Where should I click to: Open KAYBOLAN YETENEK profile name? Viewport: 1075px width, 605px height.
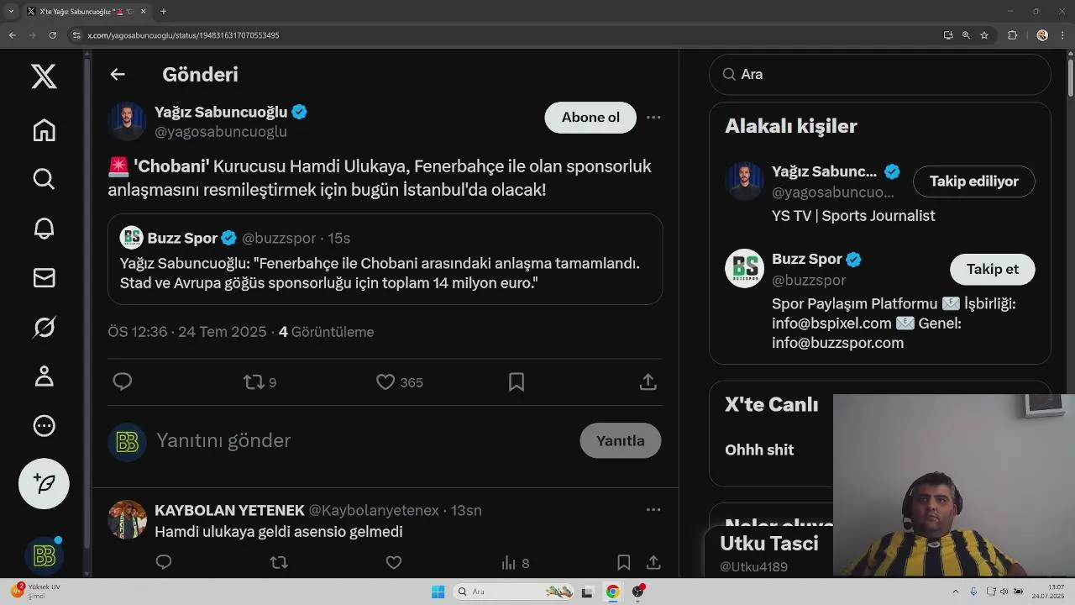(x=229, y=510)
